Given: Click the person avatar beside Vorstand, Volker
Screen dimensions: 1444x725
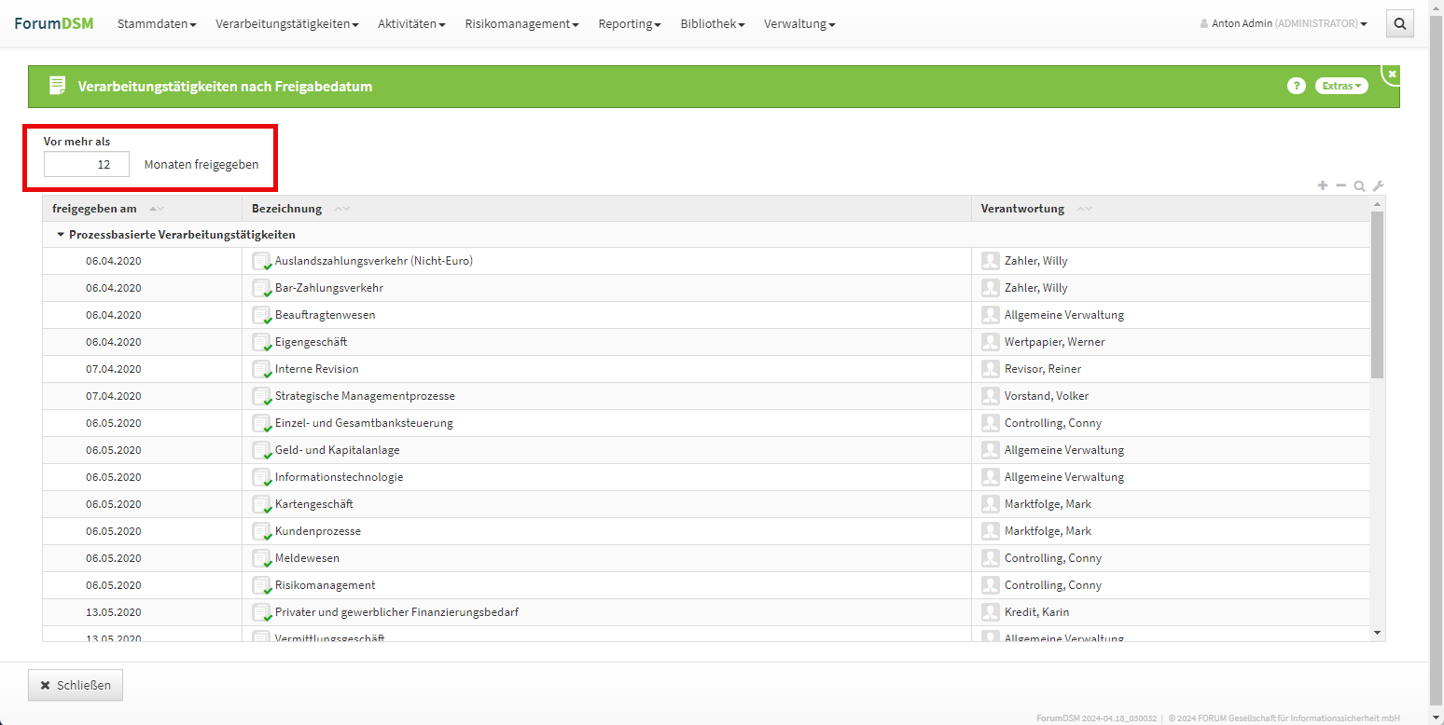Looking at the screenshot, I should pyautogui.click(x=990, y=396).
